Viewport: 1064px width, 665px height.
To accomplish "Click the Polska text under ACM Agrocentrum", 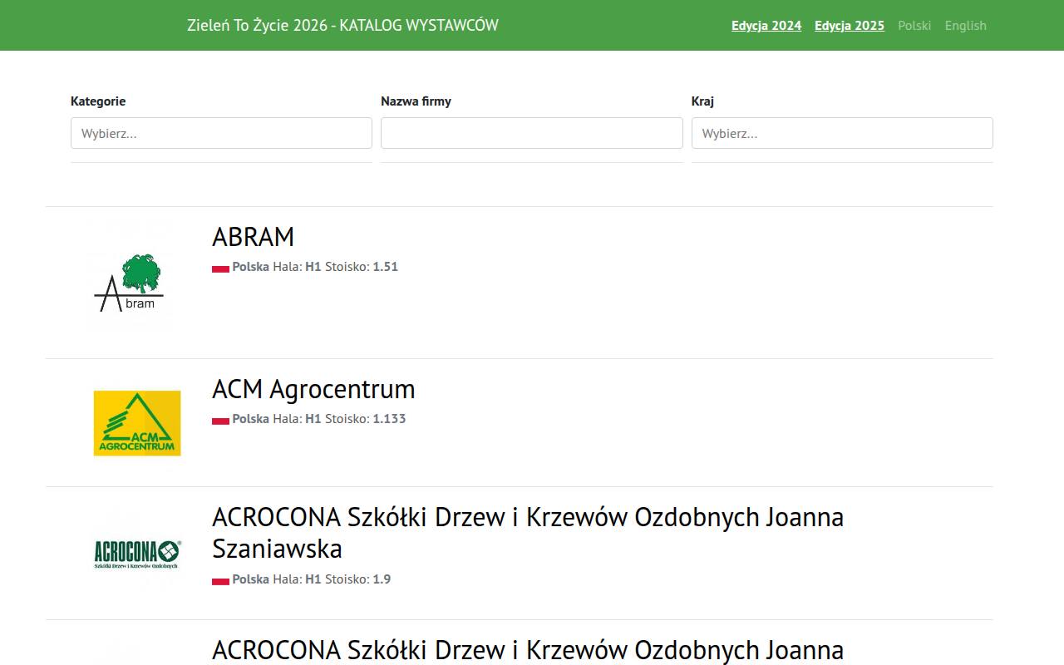I will point(250,419).
